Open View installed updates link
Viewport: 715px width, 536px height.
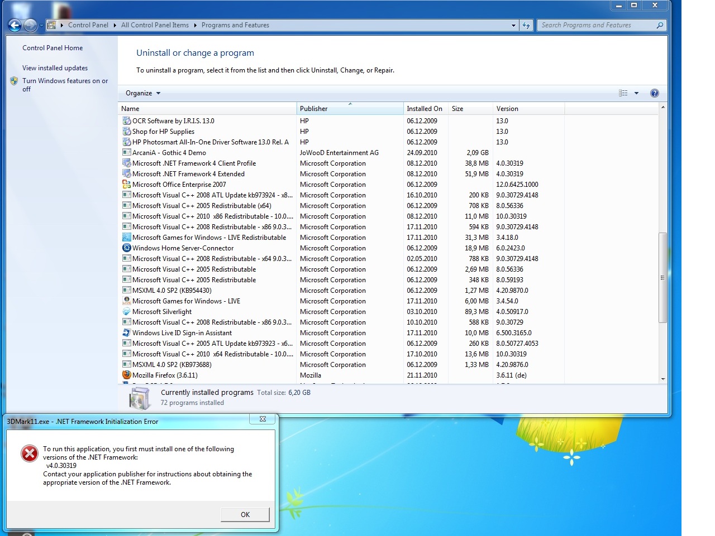tap(55, 68)
